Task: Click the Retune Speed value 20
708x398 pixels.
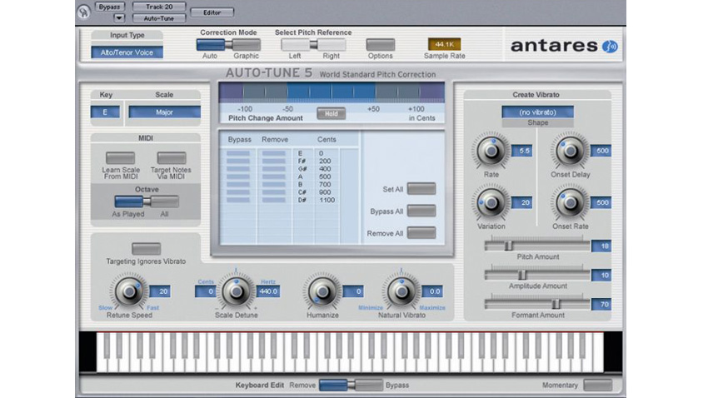Action: click(x=160, y=291)
